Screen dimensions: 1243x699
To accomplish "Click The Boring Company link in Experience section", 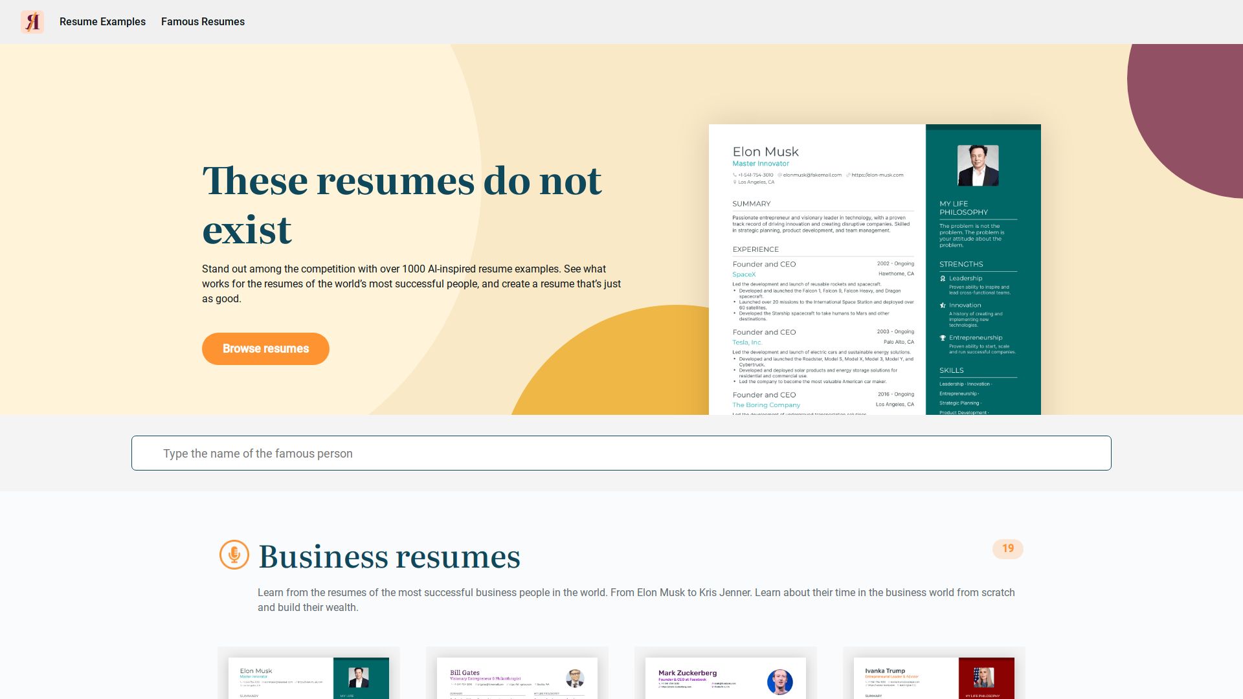I will [767, 405].
